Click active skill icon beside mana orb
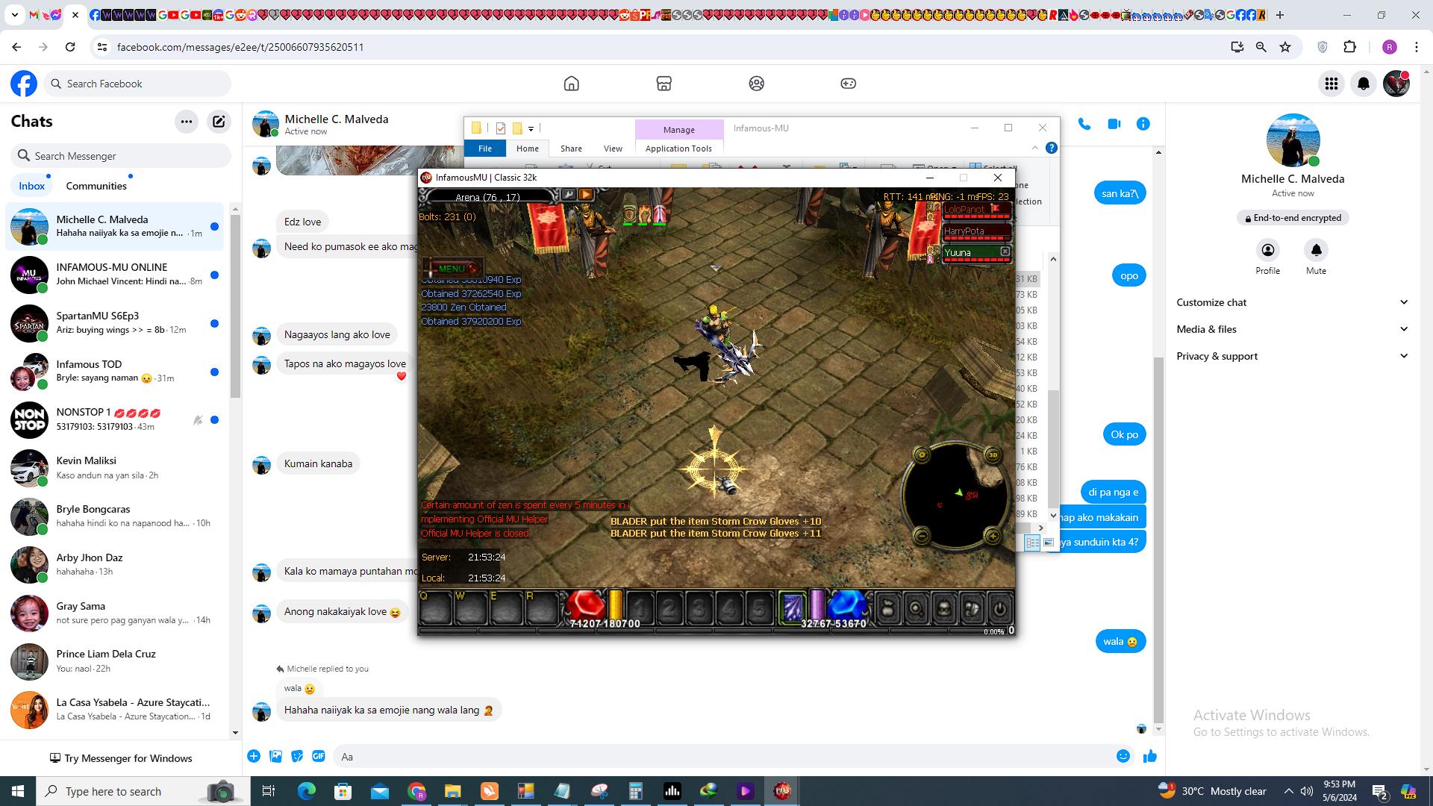The image size is (1433, 806). 792,607
